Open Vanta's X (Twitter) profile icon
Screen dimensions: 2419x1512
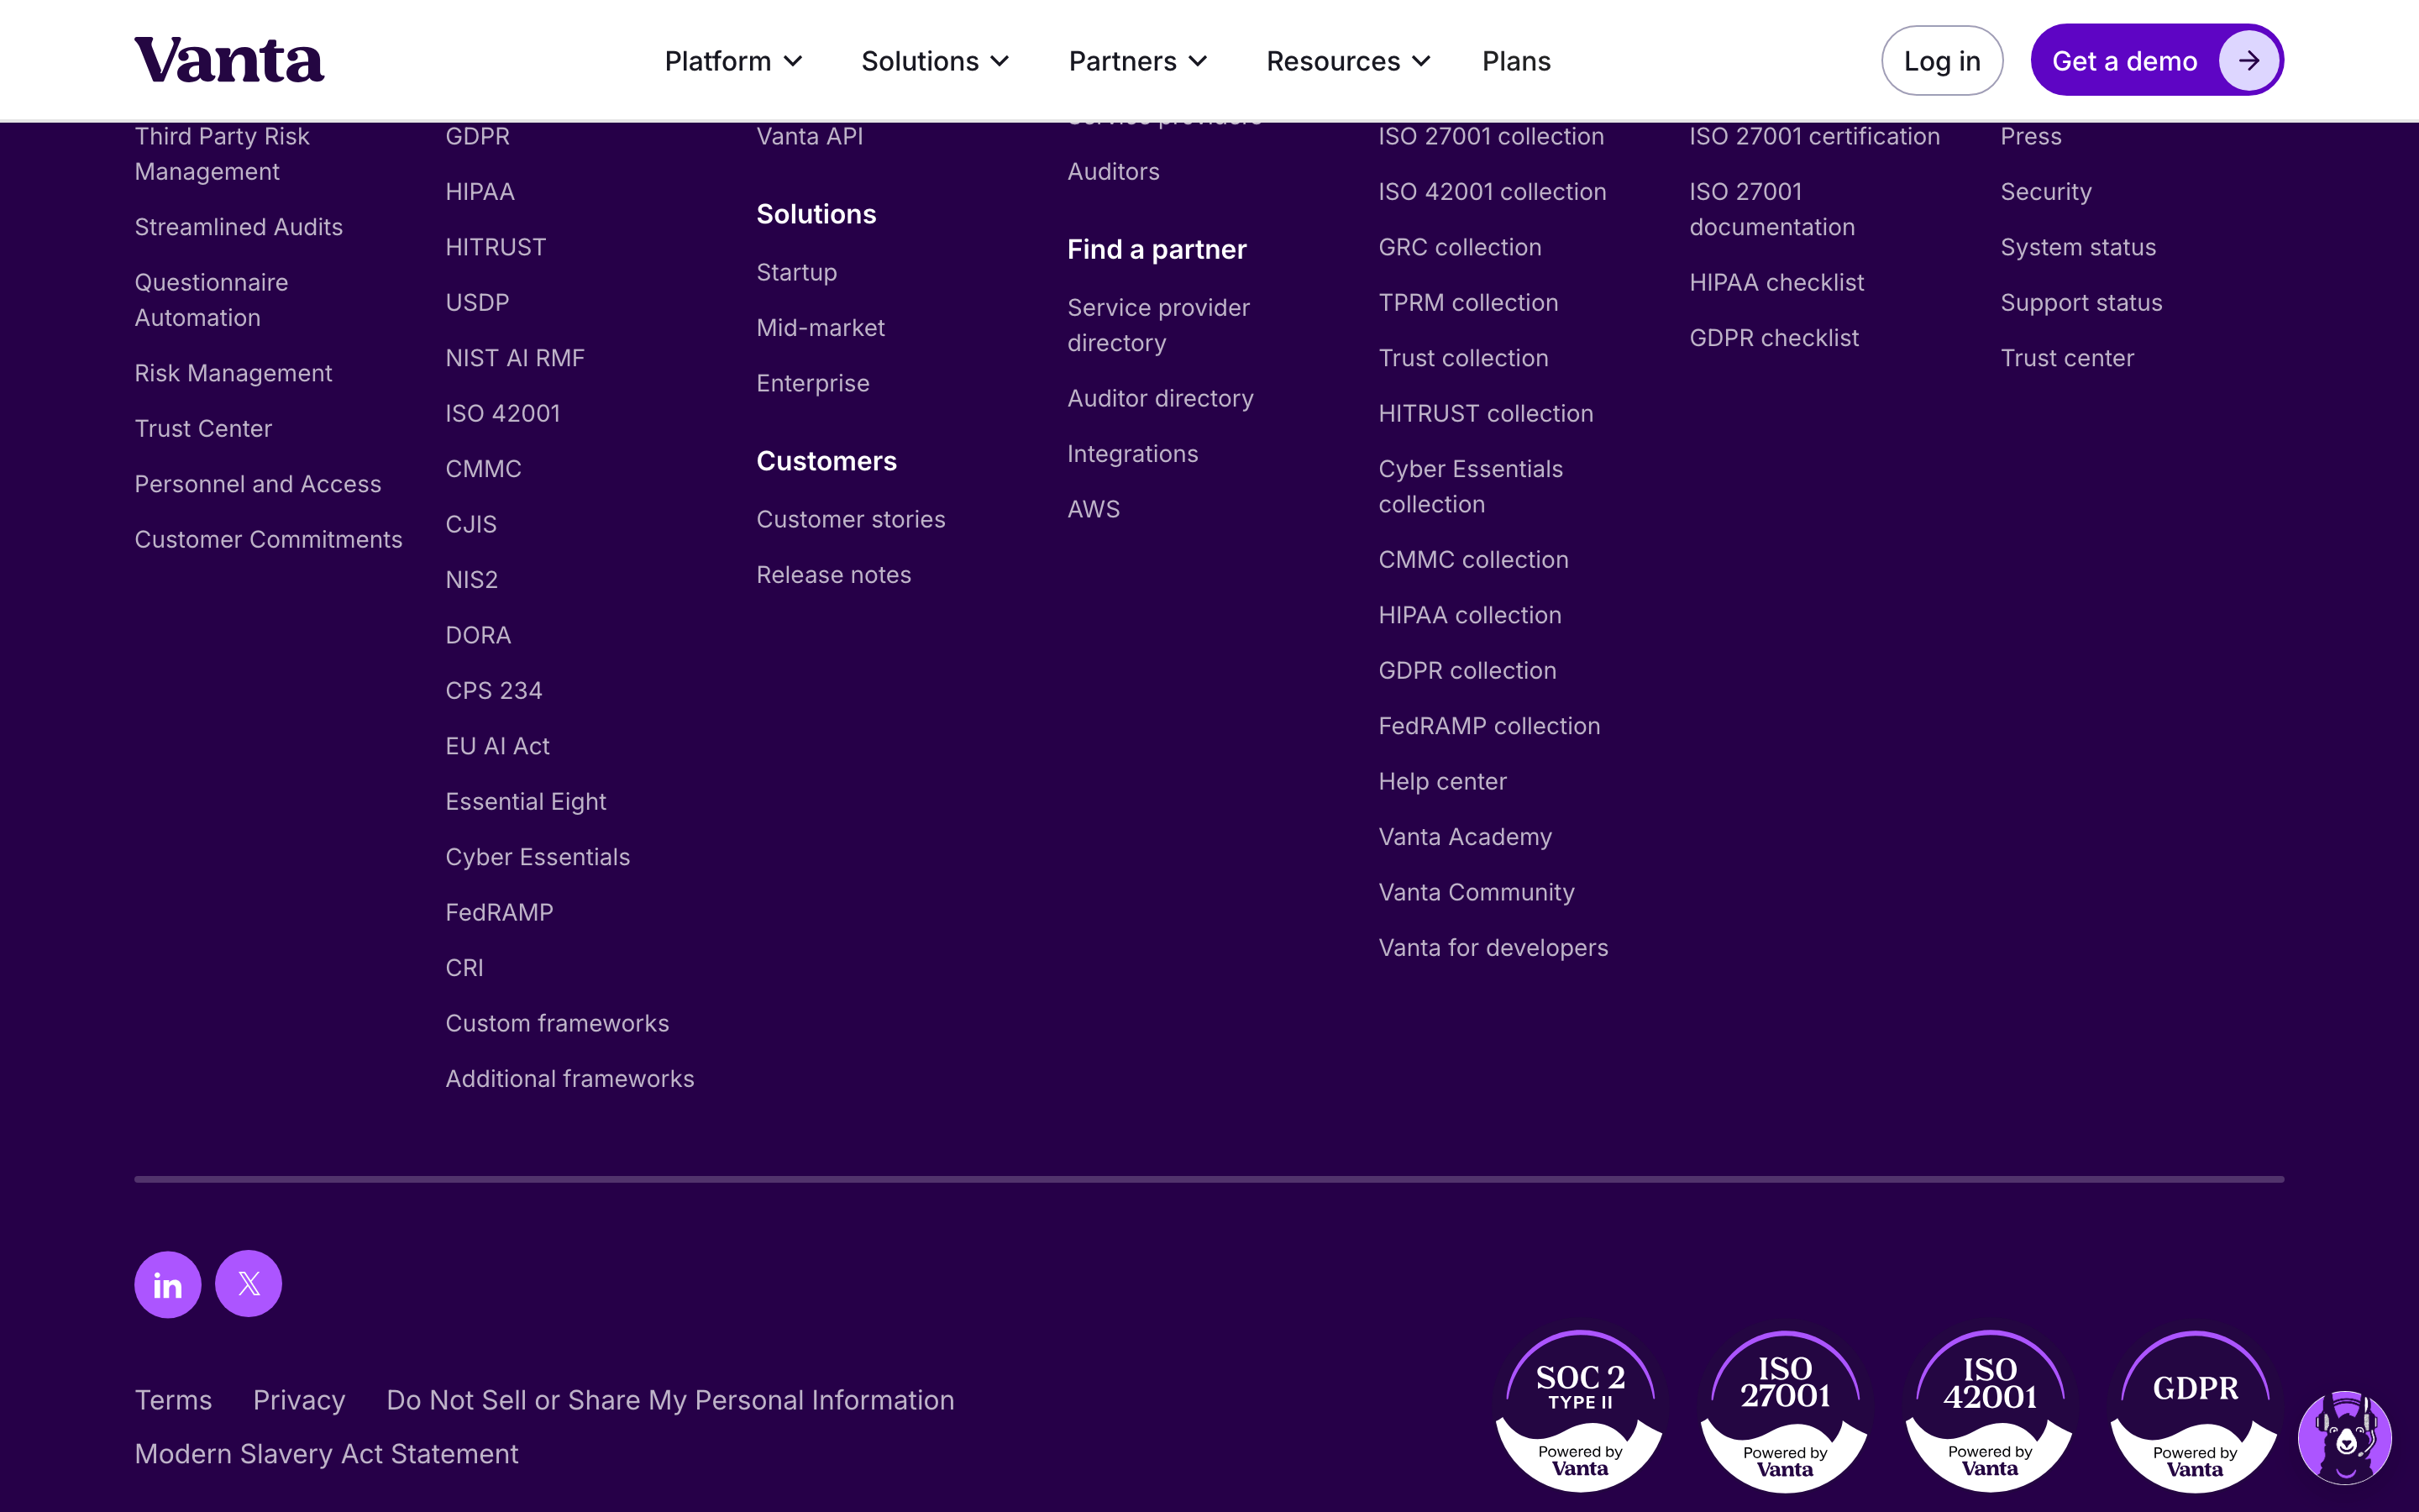click(x=249, y=1284)
